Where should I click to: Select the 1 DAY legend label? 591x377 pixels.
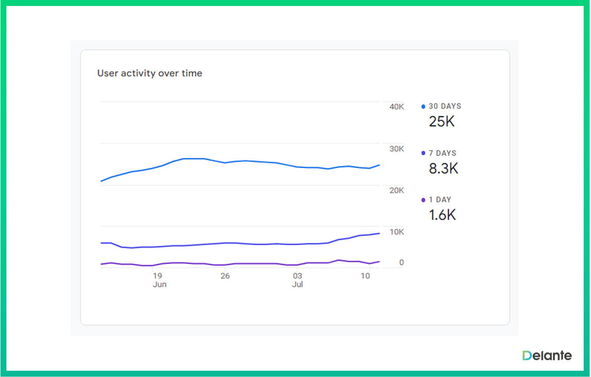[440, 200]
